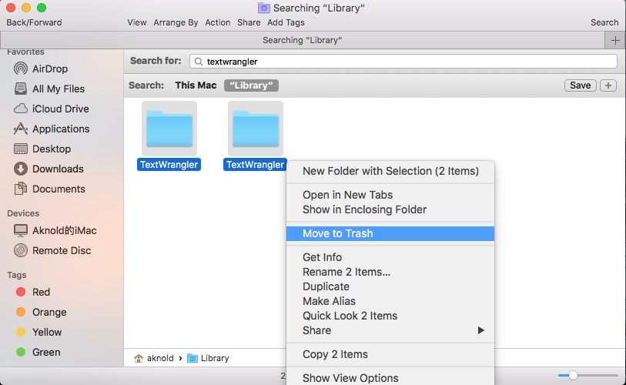
Task: Select the Orange tag
Action: tap(41, 312)
